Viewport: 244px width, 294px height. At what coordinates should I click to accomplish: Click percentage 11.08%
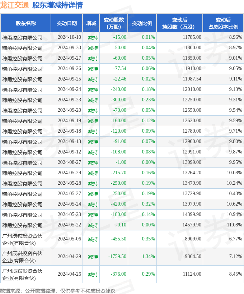pyautogui.click(x=234, y=225)
